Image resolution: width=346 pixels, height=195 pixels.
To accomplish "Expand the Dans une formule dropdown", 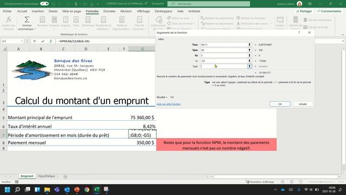I will click(x=194, y=23).
